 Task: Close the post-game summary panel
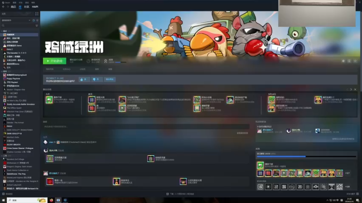pos(355,89)
